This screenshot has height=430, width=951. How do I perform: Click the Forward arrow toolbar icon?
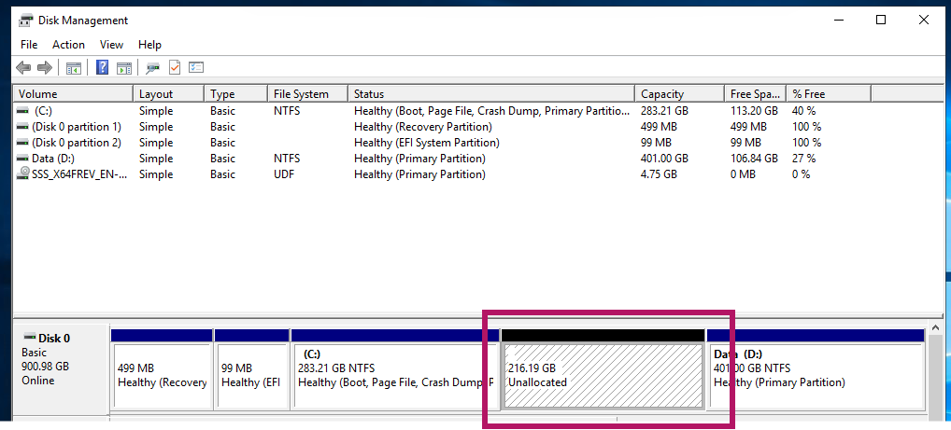pyautogui.click(x=44, y=67)
